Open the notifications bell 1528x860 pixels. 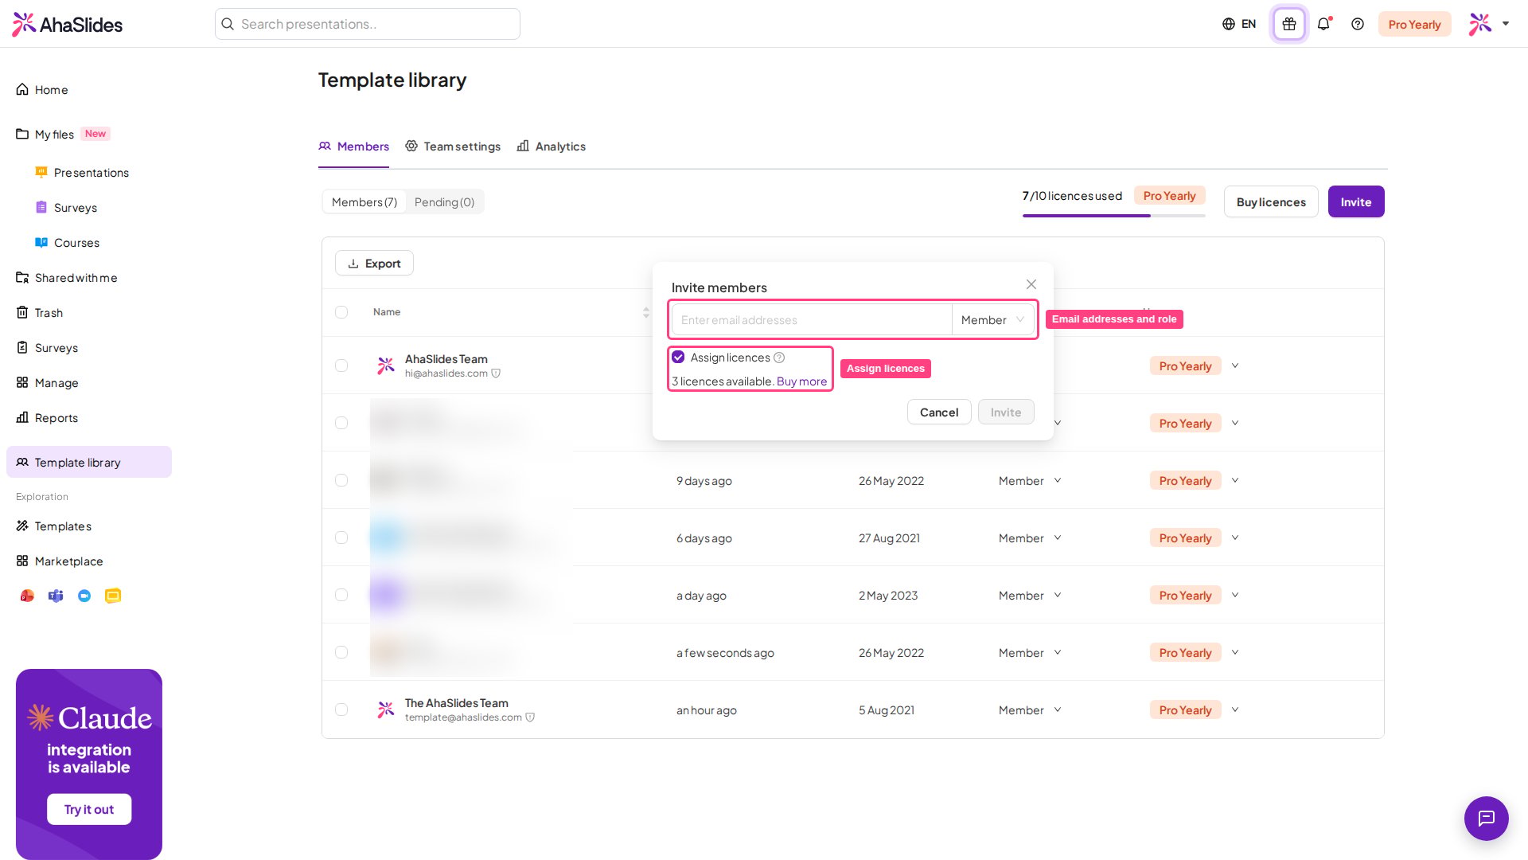1323,24
